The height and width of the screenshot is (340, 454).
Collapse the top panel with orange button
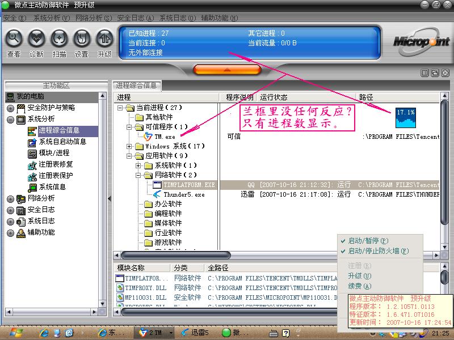227,70
